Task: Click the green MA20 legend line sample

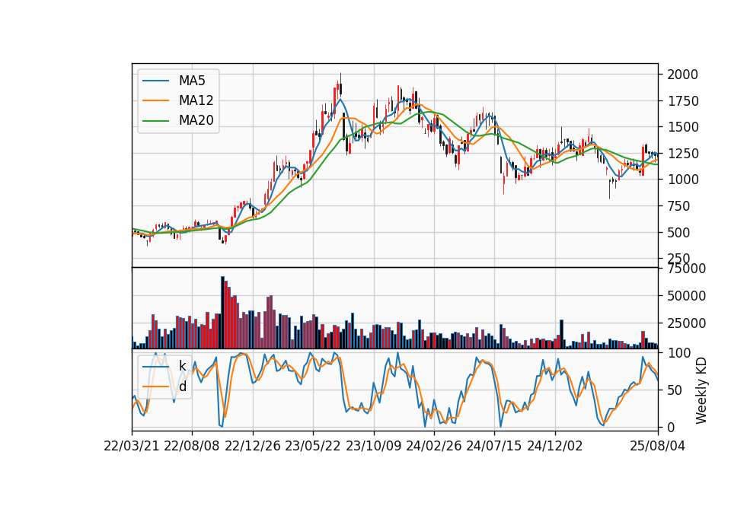Action: pyautogui.click(x=155, y=120)
